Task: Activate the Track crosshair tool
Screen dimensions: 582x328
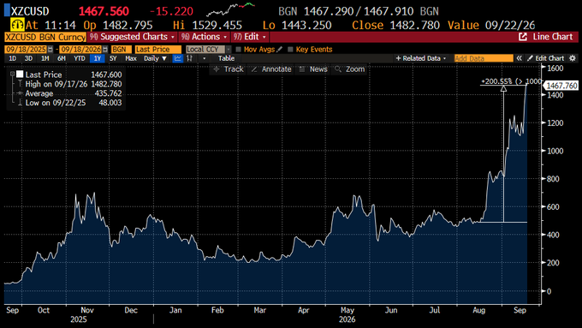Action: (x=229, y=69)
